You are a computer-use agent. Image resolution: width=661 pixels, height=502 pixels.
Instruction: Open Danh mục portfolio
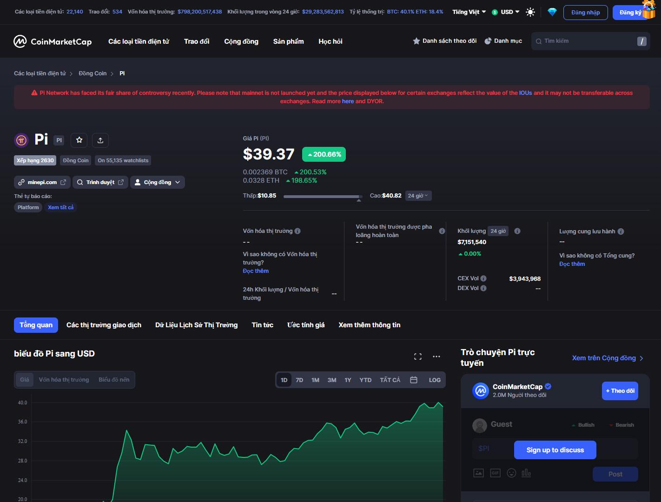click(503, 41)
